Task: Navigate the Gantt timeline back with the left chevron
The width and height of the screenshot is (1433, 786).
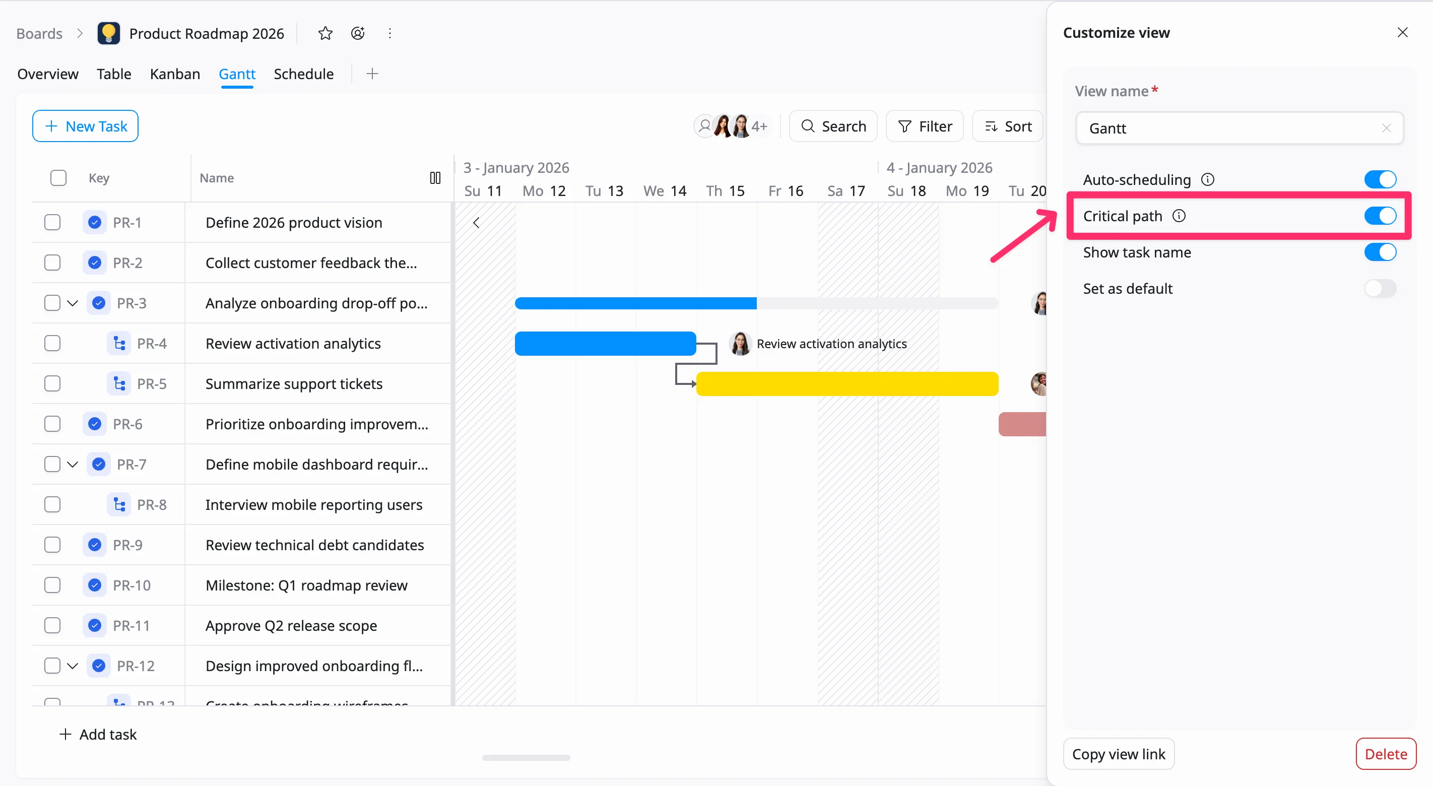Action: coord(476,223)
